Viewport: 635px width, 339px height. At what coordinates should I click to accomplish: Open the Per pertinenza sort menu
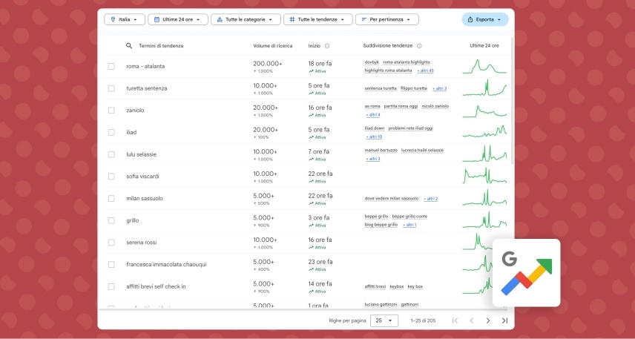(386, 19)
